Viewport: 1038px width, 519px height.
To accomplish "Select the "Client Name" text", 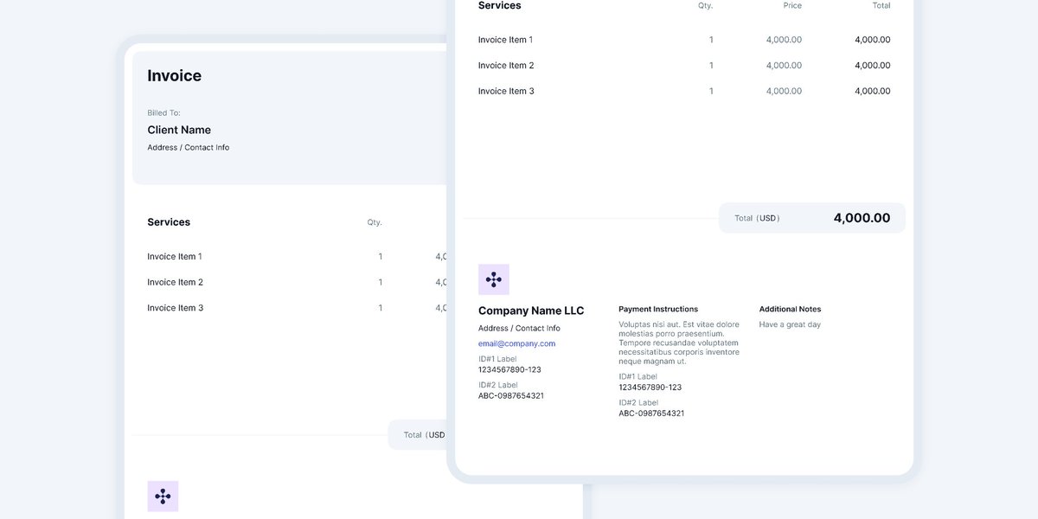I will [x=179, y=130].
